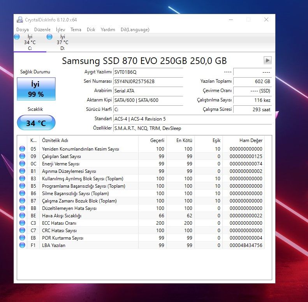Click the CrystalDiskInfo title bar app icon
Image resolution: width=308 pixels, height=302 pixels.
point(19,20)
